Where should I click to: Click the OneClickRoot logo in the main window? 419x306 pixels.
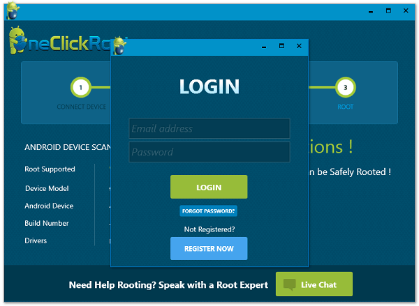click(x=59, y=40)
